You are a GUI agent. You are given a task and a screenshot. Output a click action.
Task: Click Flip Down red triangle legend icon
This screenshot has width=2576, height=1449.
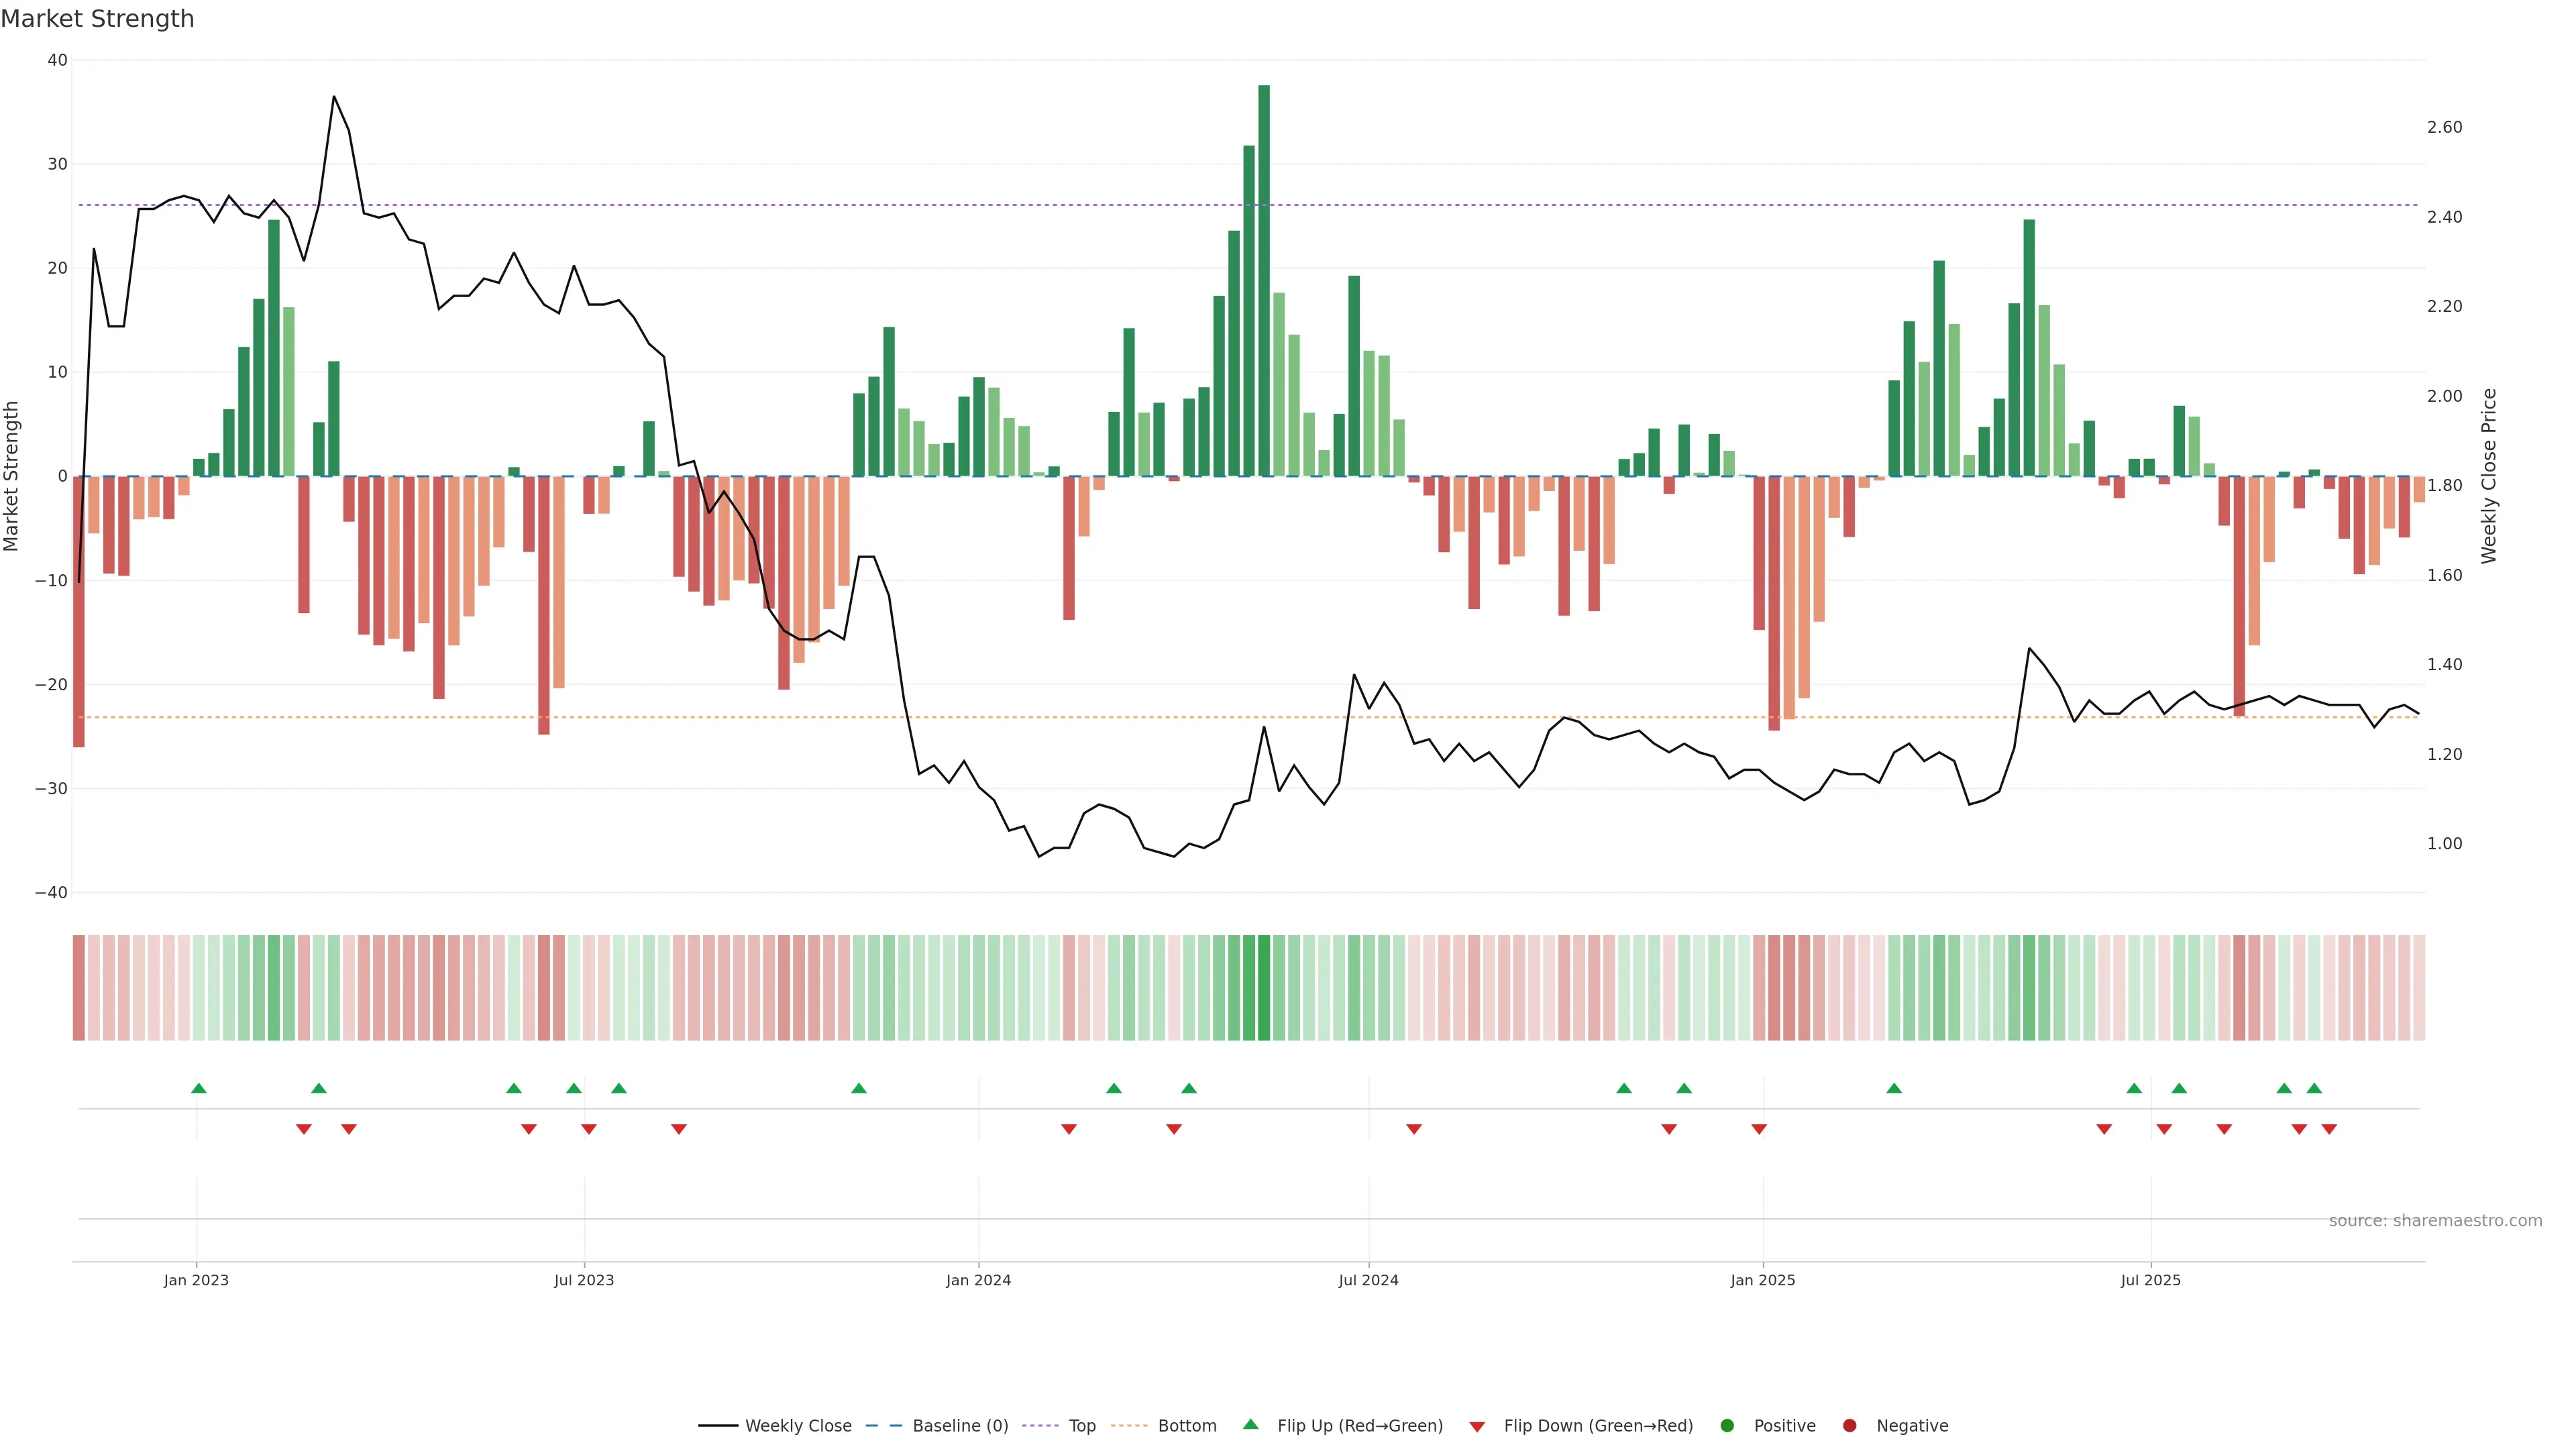(1477, 1426)
